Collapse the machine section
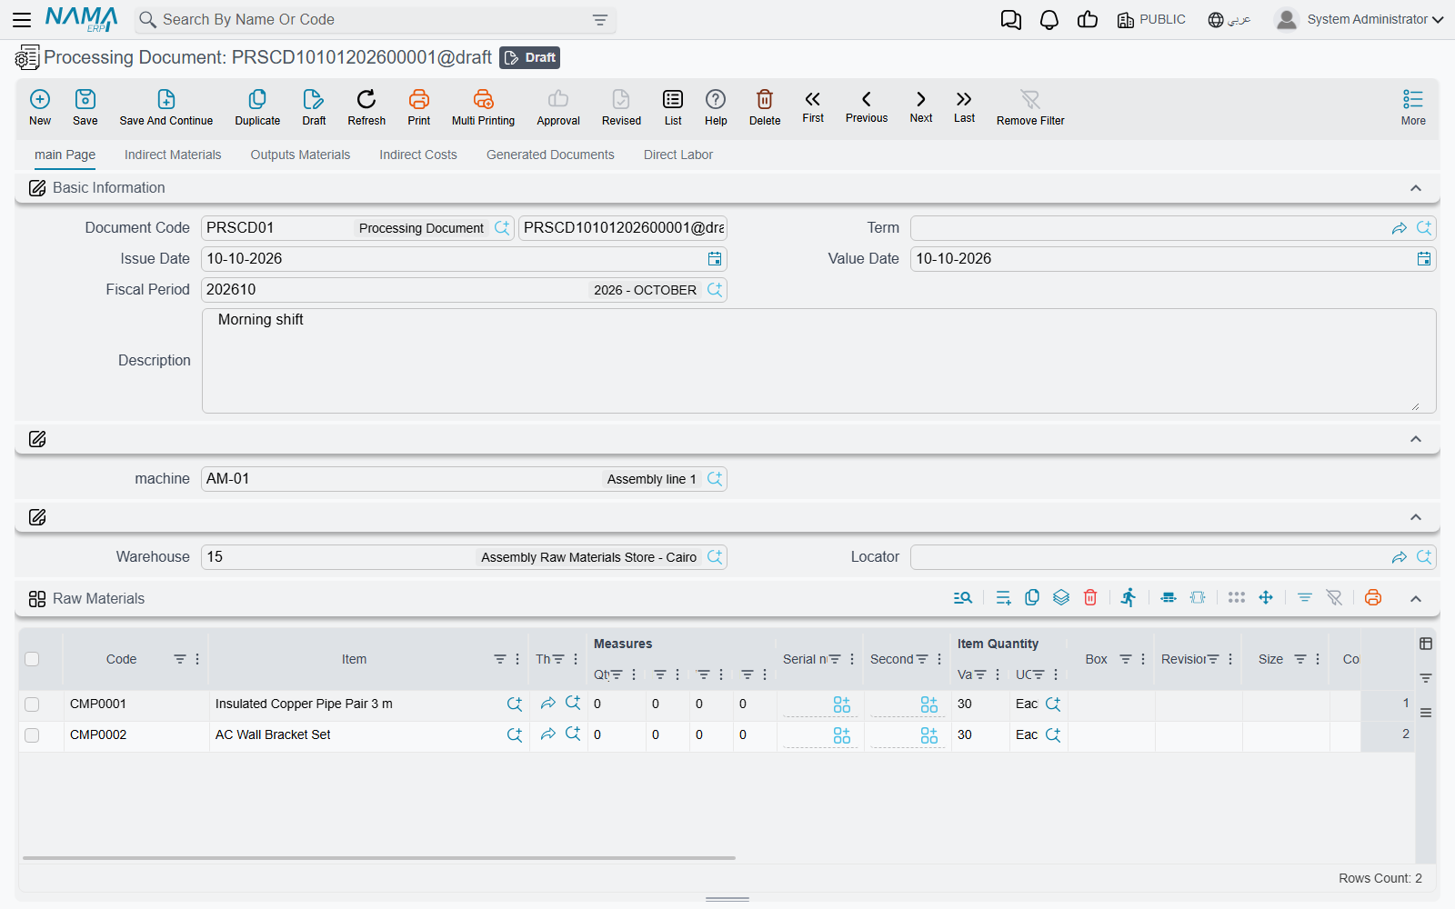Screen dimensions: 1455x909 [1416, 439]
